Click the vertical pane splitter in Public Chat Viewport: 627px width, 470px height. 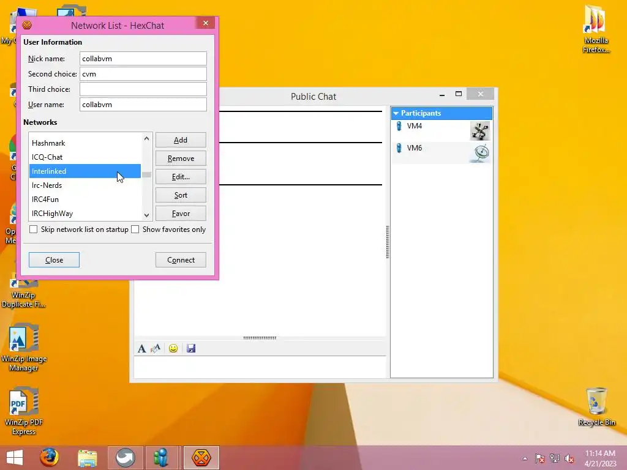(x=388, y=242)
